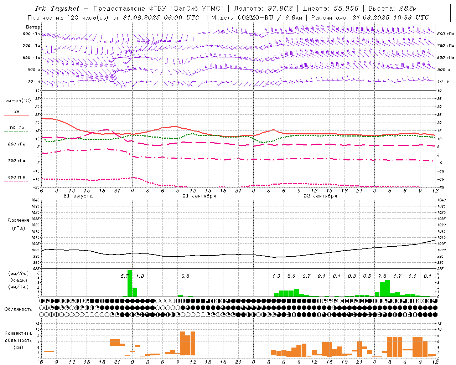This screenshot has height=365, width=456.
Task: Click the precipitation total 0.7
Action: [x=306, y=276]
